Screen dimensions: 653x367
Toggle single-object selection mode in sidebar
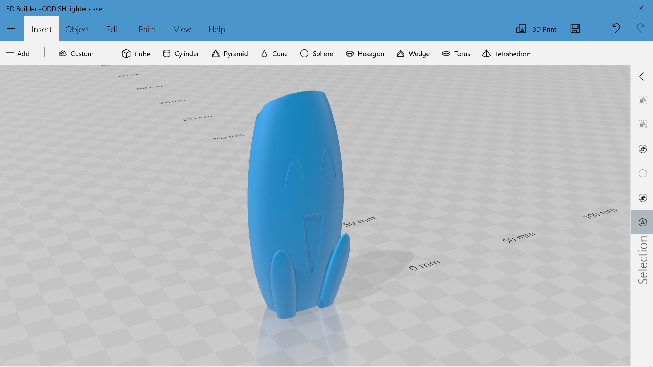tap(642, 222)
